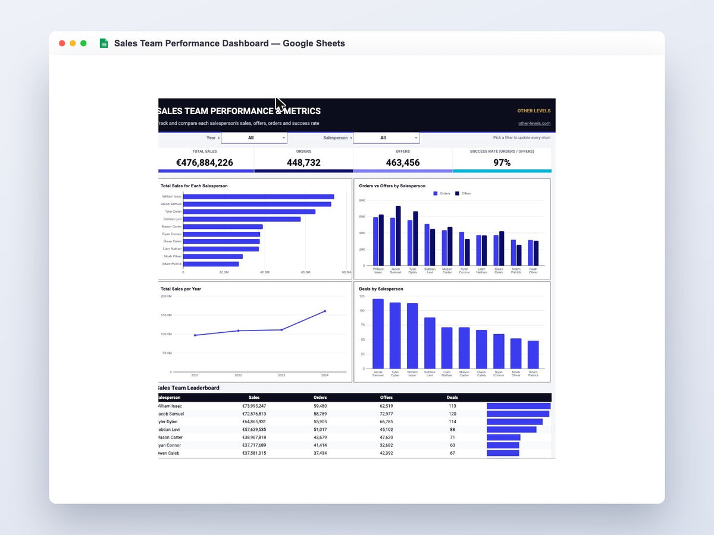Open the Salesperson filter dropdown

coord(386,138)
